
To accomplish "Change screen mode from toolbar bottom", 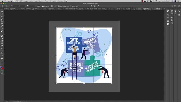I will (x=2, y=73).
